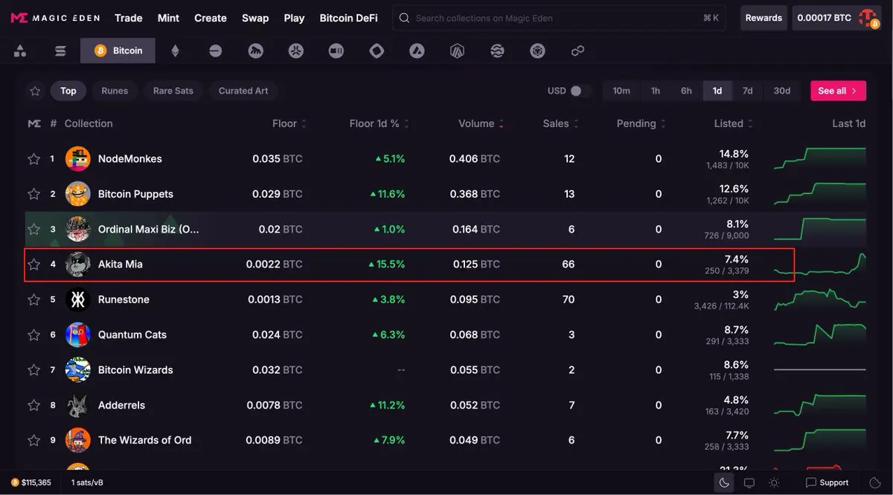Select the BNB cube chain icon
Screen dimensions: 893x495
coord(537,51)
